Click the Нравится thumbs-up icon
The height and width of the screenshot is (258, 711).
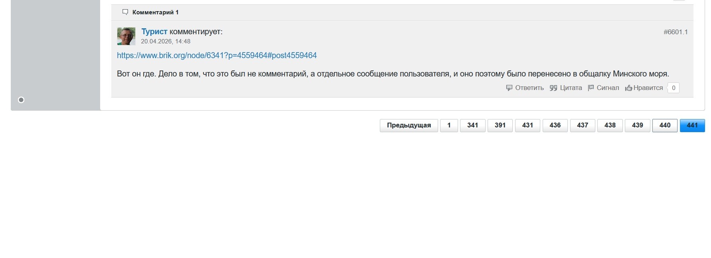[628, 88]
